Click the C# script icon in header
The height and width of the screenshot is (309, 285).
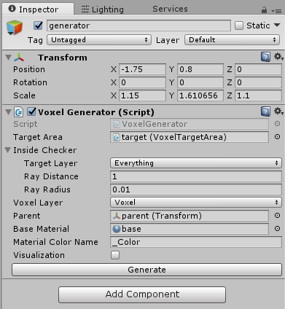19,112
